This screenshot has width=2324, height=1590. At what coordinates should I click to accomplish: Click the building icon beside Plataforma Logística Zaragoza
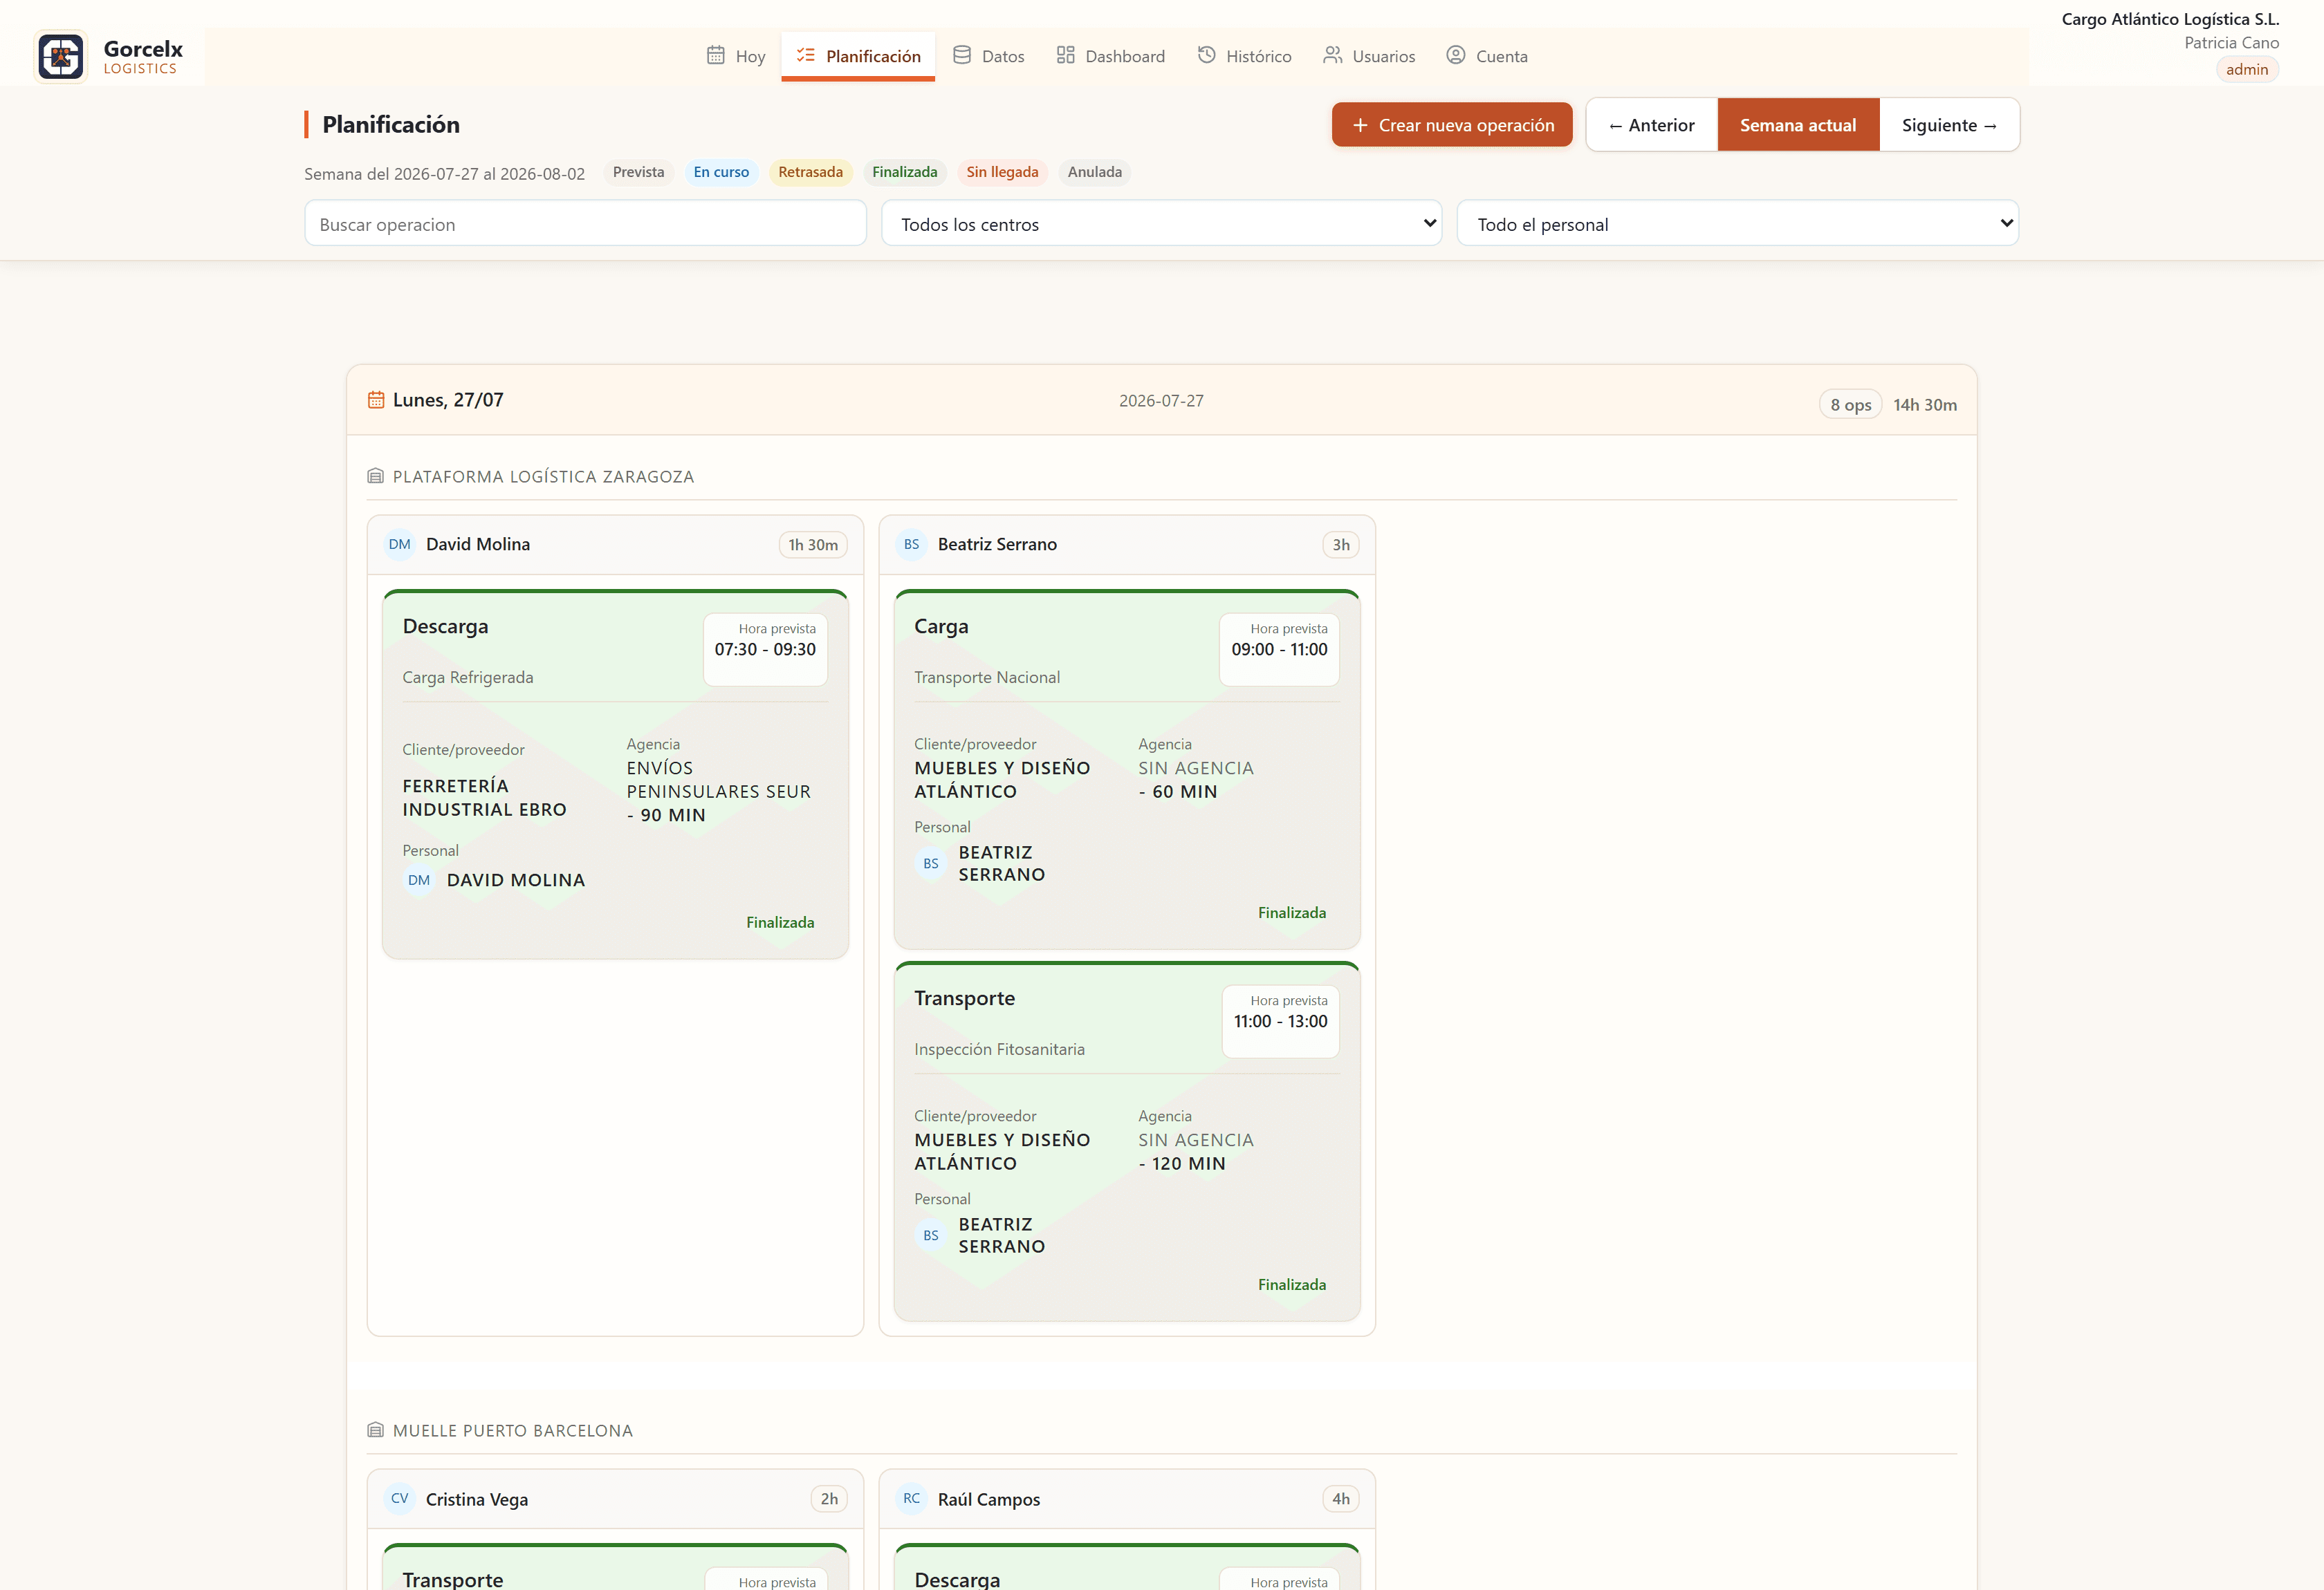(x=375, y=476)
